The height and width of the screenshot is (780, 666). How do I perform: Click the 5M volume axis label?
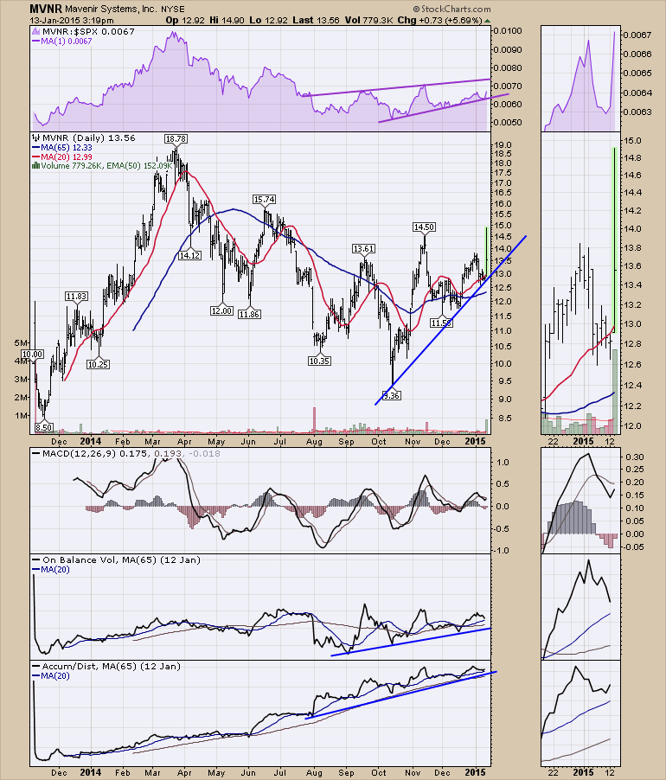(21, 342)
